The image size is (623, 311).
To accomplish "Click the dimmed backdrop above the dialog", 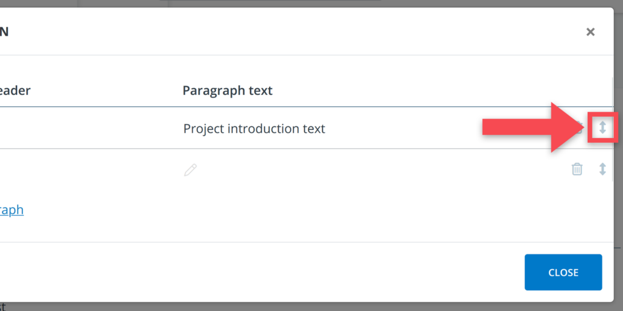I will tap(304, 4).
